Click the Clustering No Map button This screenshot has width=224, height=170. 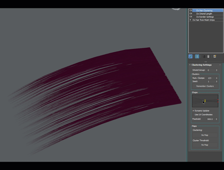pyautogui.click(x=205, y=135)
